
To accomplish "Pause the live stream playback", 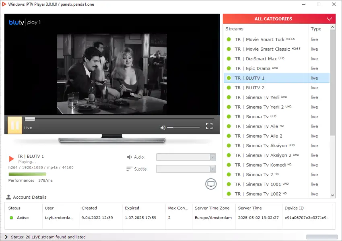I will pos(14,125).
